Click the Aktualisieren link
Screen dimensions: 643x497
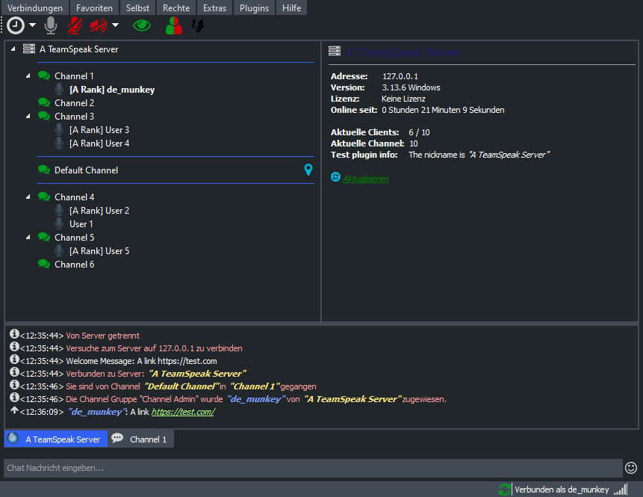(x=365, y=179)
